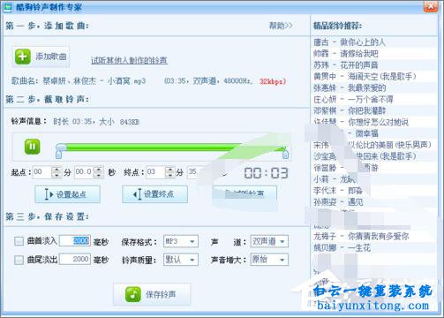This screenshot has height=318, width=444.
Task: Select 龙梅子 - 你猜猜我有多爱你
Action: [x=361, y=236]
